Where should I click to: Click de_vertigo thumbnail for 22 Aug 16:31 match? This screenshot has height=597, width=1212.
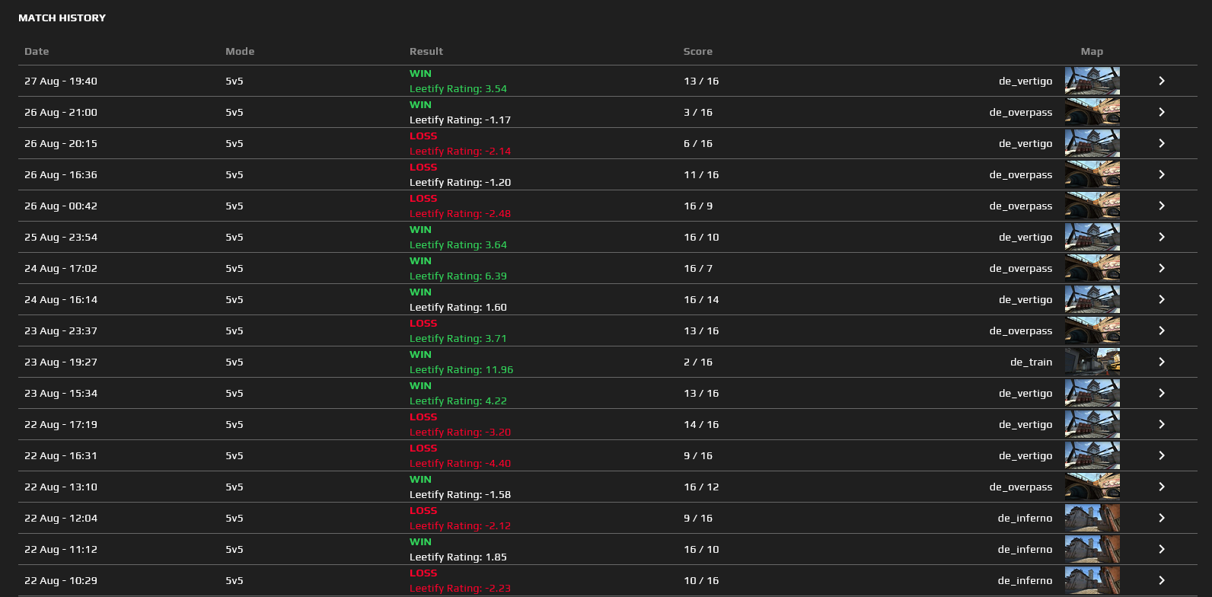(1092, 455)
